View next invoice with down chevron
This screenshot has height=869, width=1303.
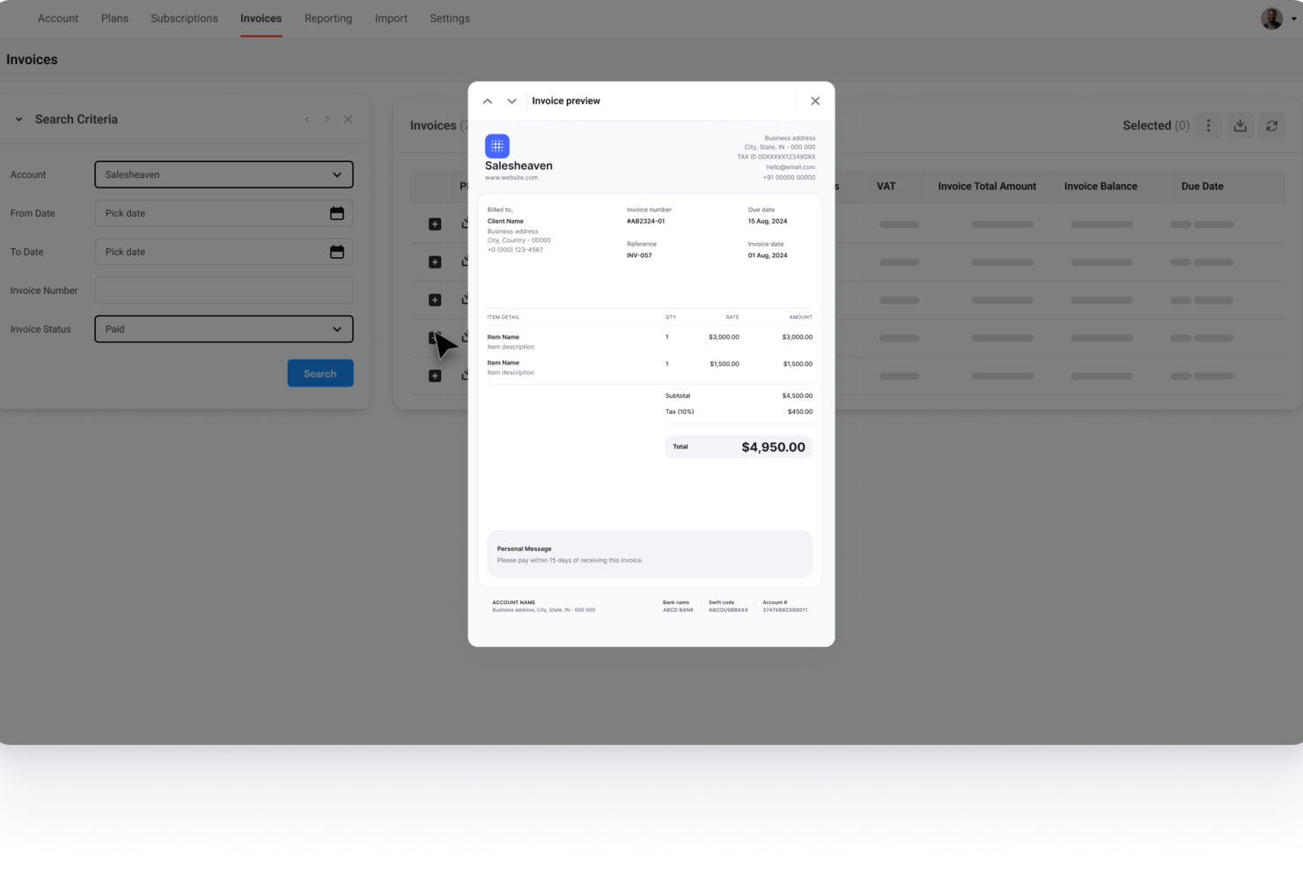(512, 100)
